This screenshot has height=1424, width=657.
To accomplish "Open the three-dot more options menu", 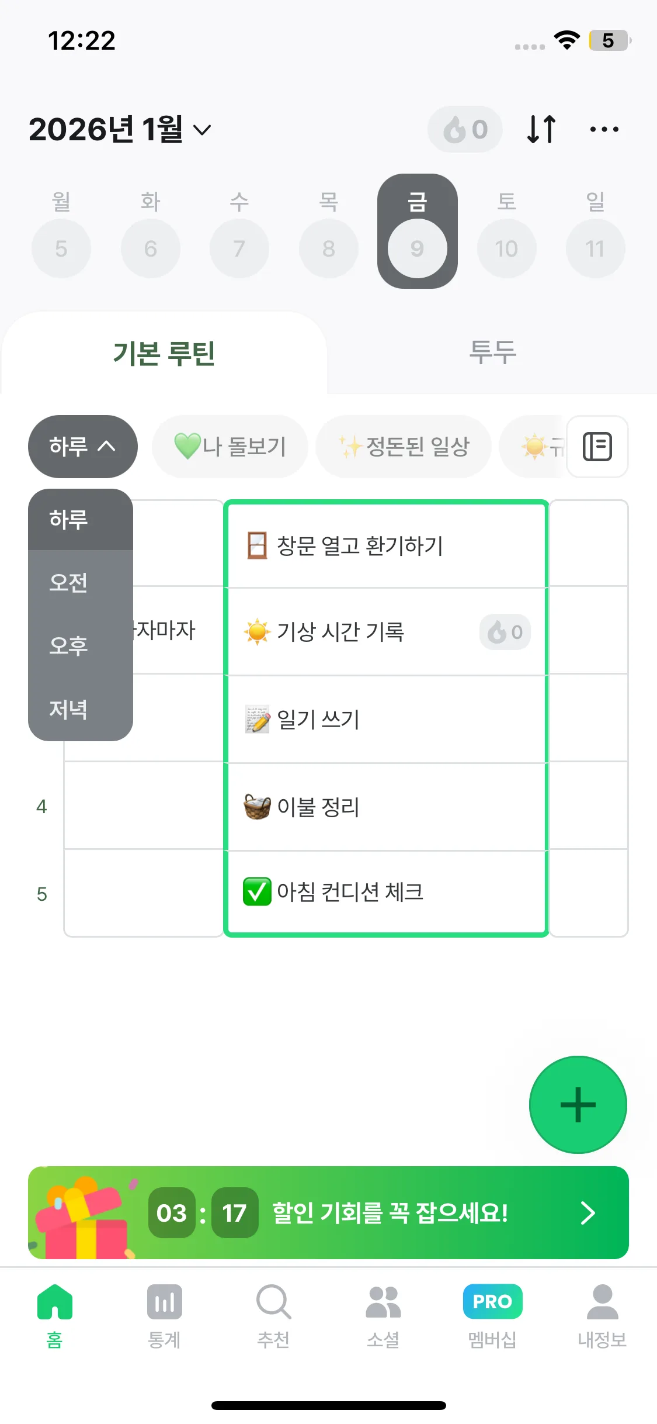I will [x=604, y=129].
